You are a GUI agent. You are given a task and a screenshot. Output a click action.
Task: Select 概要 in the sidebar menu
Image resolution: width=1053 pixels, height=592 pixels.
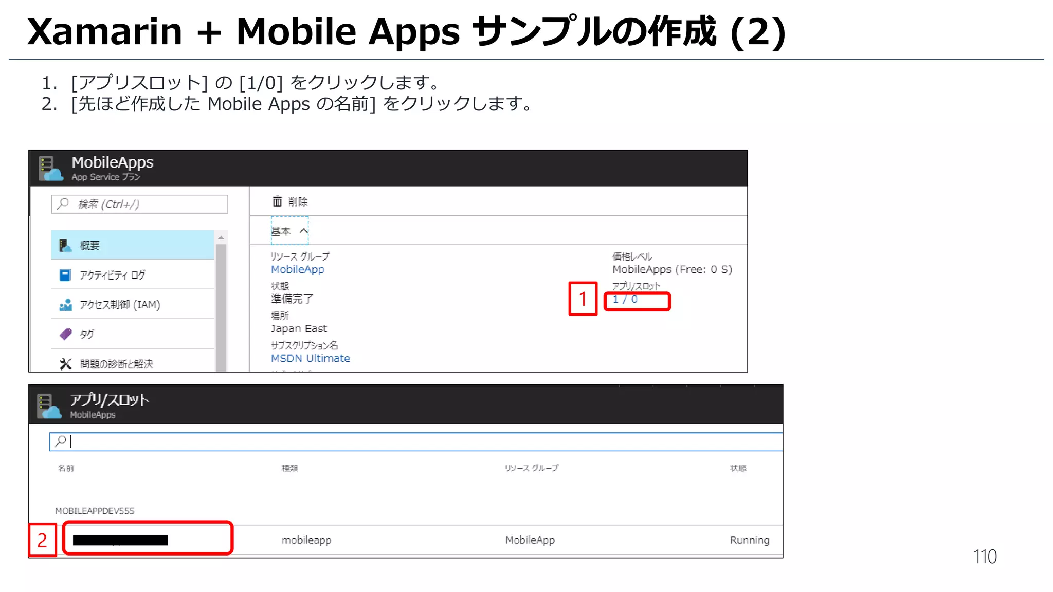(x=133, y=245)
